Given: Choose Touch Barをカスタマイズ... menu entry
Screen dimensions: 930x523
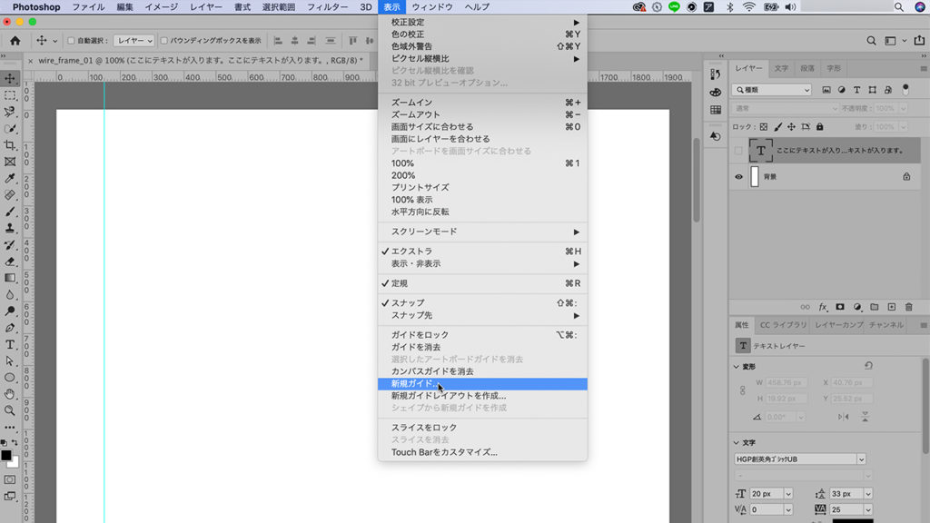Looking at the screenshot, I should [483, 452].
